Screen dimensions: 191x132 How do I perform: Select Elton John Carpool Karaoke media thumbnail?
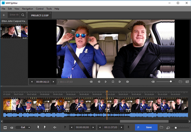click(14, 31)
